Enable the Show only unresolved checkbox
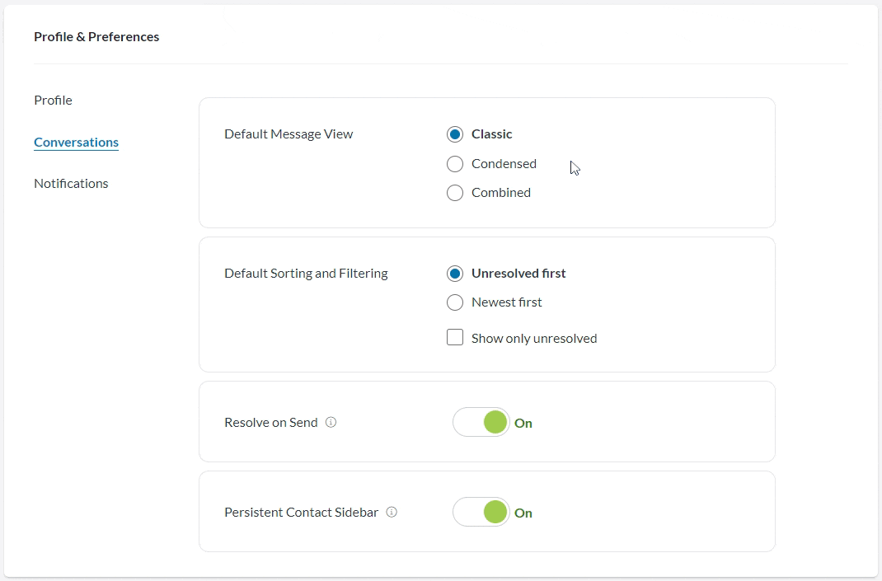This screenshot has width=882, height=581. pyautogui.click(x=455, y=337)
